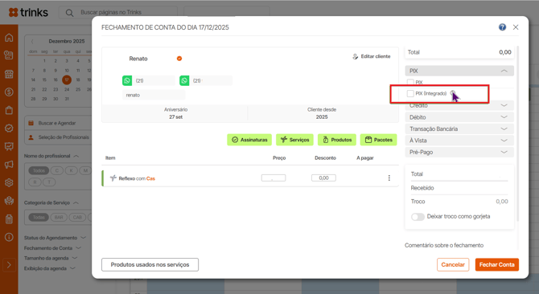Expand the Pré-Pago payment section
The width and height of the screenshot is (539, 294).
(459, 152)
